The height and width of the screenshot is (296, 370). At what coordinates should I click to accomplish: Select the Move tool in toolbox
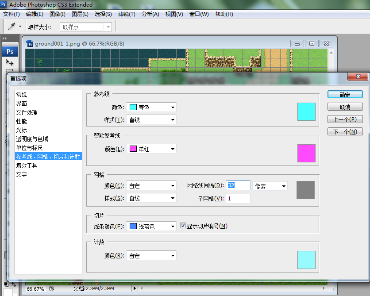[x=10, y=62]
